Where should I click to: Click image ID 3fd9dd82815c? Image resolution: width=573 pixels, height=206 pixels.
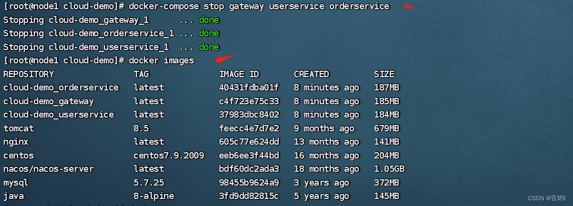click(x=249, y=196)
